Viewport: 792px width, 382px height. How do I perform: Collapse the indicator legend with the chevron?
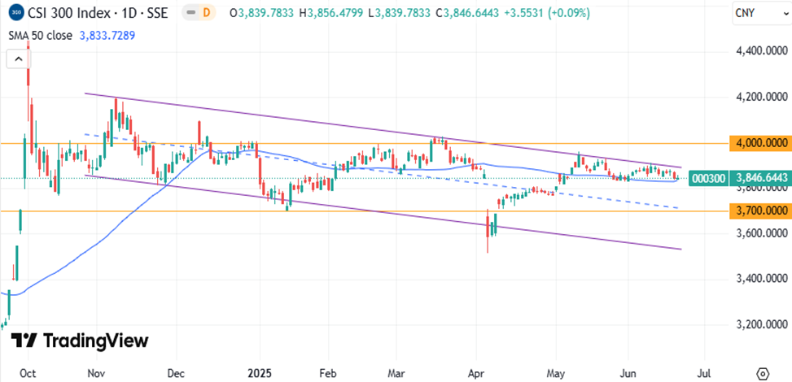[x=17, y=59]
